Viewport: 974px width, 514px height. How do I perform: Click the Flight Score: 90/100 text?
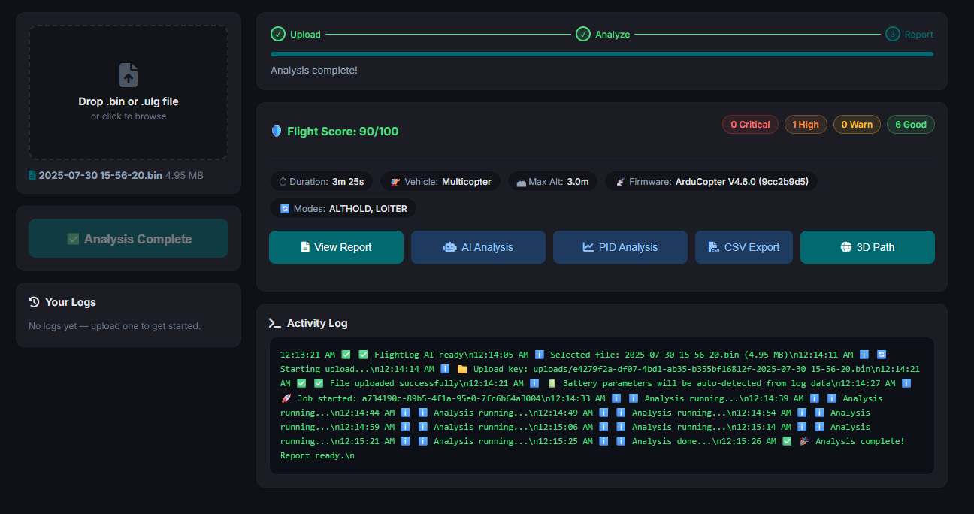pos(343,132)
